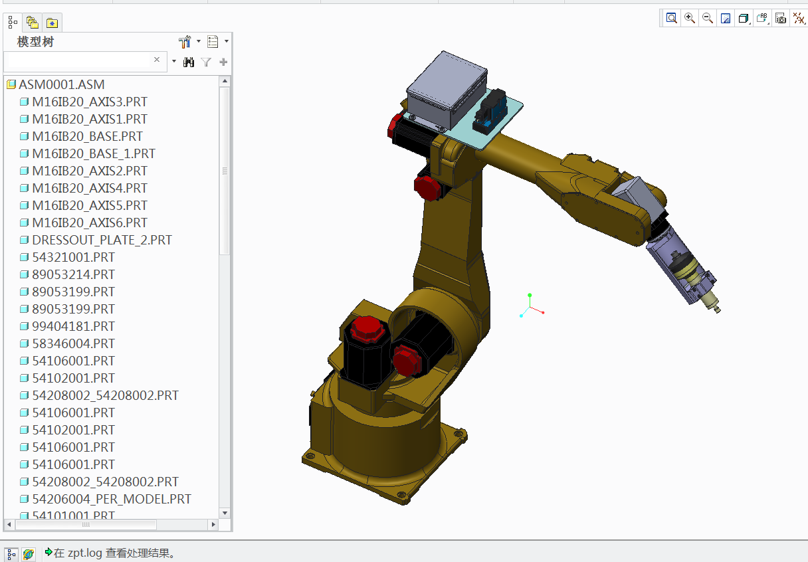Open the datum display filters icon
This screenshot has width=808, height=562.
click(x=799, y=19)
